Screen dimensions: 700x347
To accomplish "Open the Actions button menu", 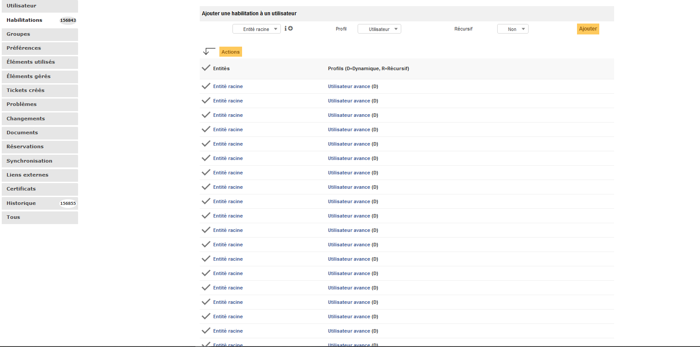I will click(231, 52).
